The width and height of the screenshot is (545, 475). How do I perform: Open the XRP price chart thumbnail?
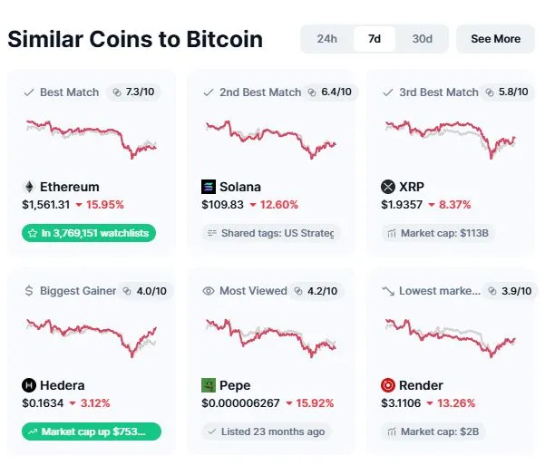(x=451, y=140)
